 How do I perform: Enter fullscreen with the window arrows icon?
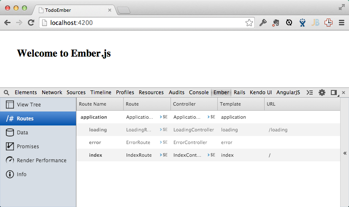pos(341,7)
